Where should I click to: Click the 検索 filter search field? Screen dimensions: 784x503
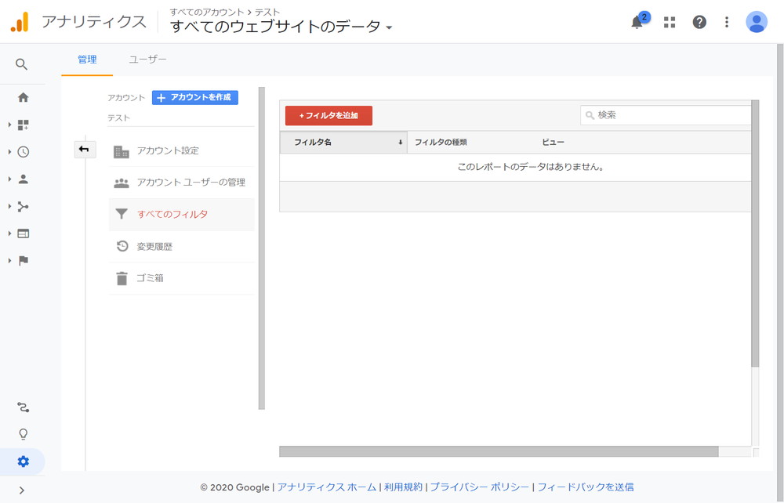pyautogui.click(x=666, y=115)
